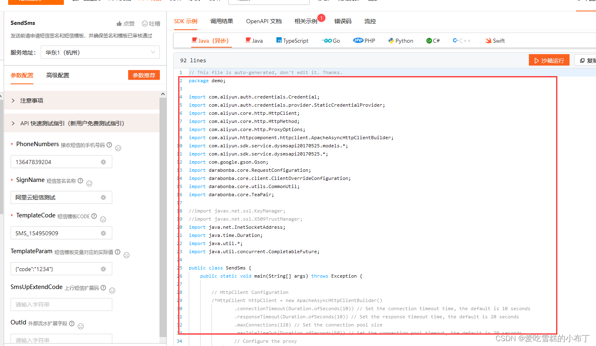
Task: Click into the SignName input field
Action: pos(61,197)
